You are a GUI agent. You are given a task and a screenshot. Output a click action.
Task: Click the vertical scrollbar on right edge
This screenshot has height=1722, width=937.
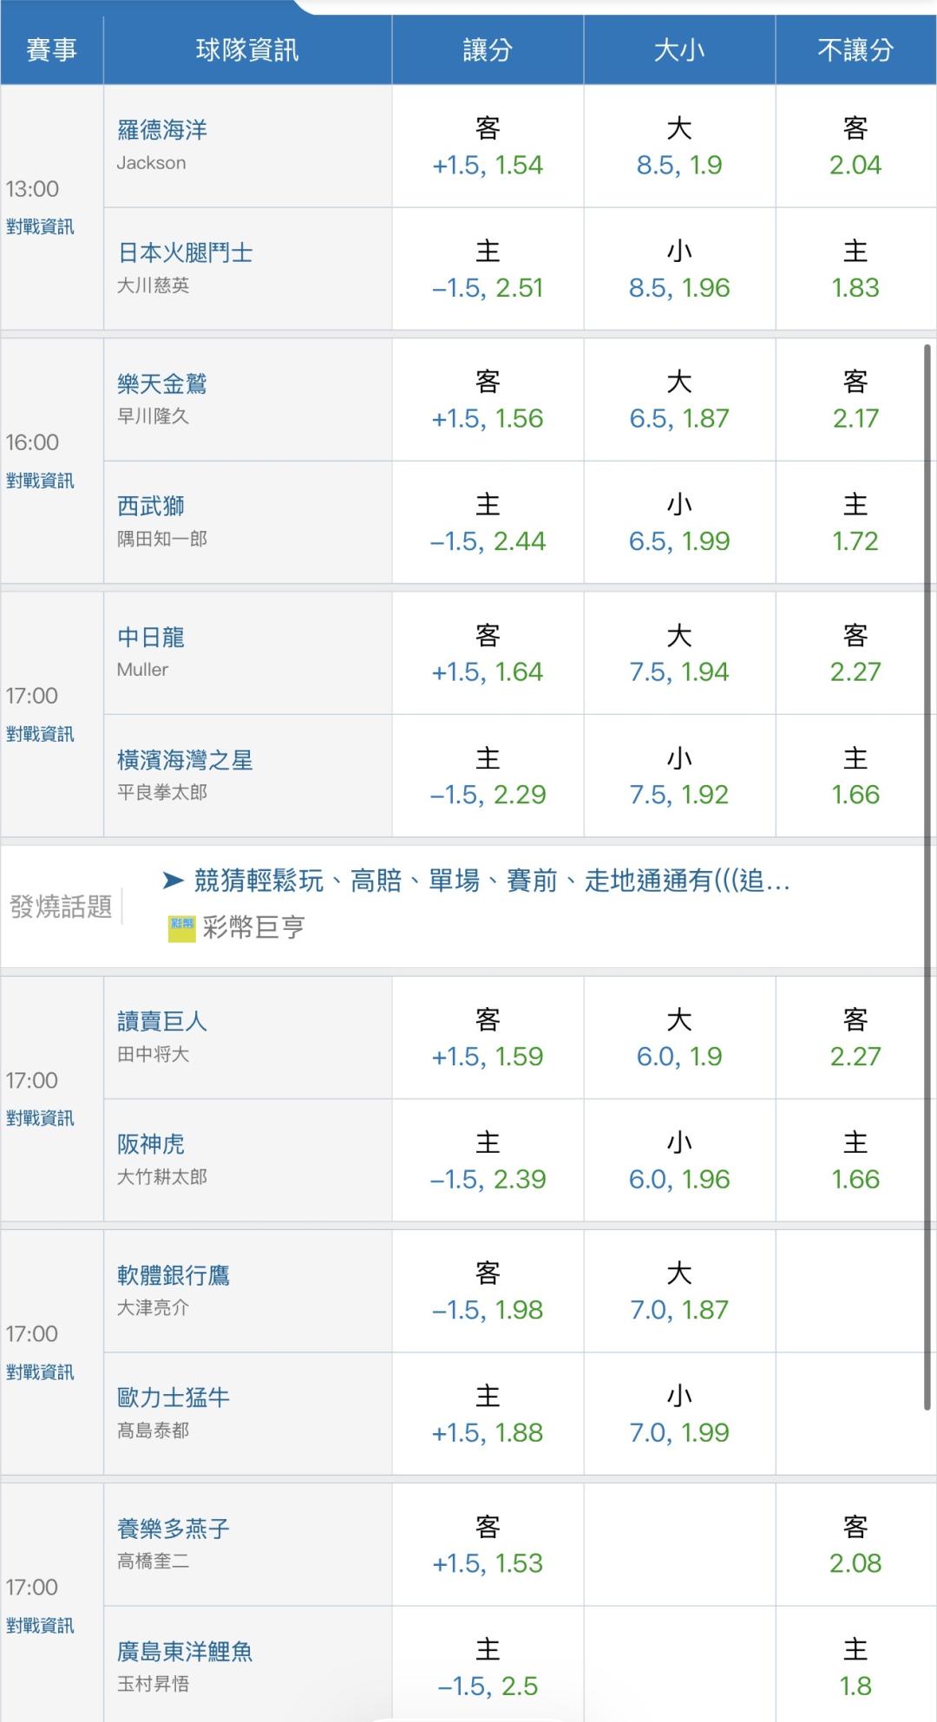pos(927,876)
